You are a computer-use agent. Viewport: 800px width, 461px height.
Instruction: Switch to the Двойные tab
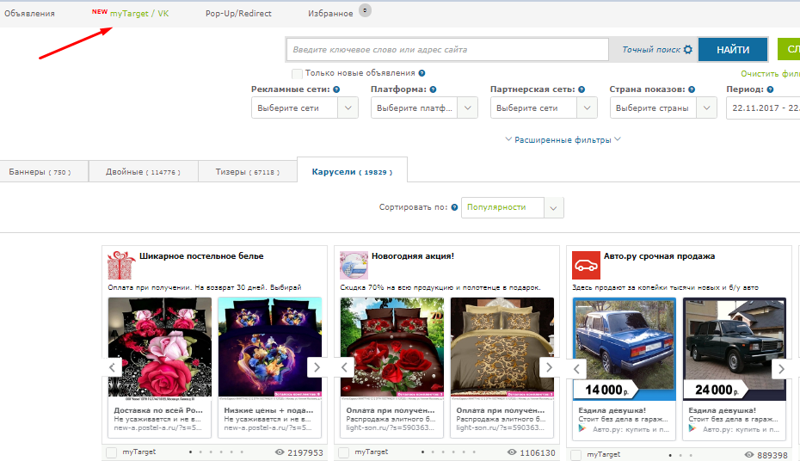(144, 172)
